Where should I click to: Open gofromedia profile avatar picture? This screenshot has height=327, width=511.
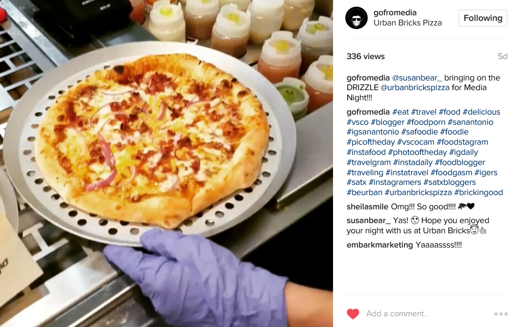tap(356, 18)
